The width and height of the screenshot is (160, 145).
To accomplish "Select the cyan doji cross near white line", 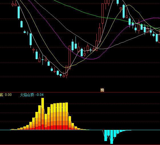I will click(x=90, y=50).
